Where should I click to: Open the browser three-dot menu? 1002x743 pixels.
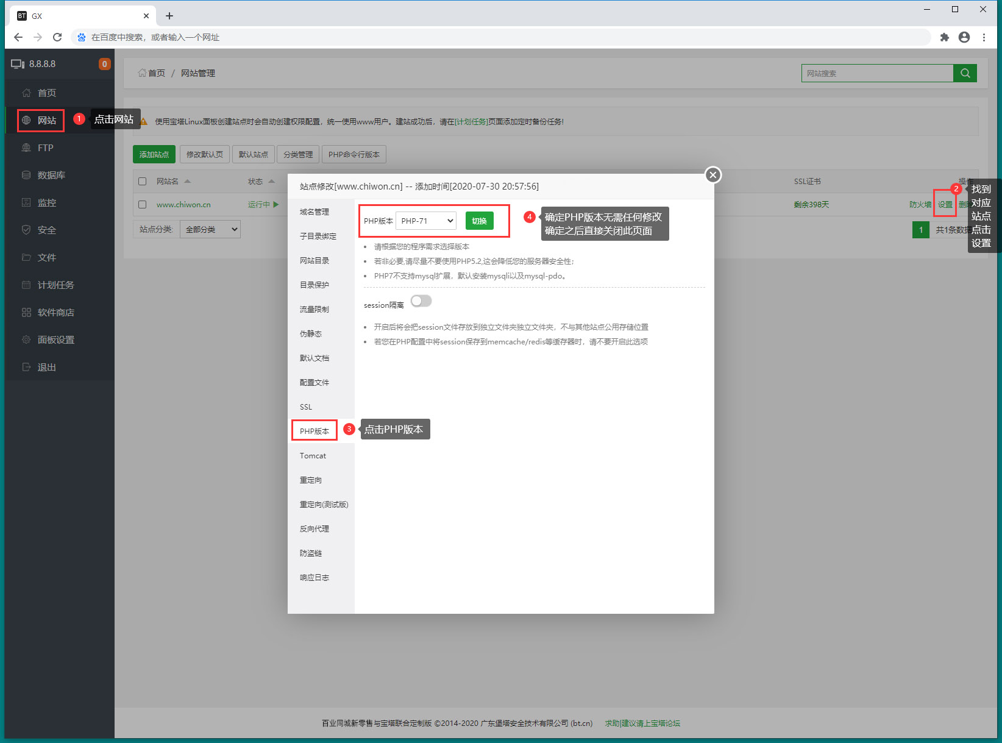[x=984, y=37]
